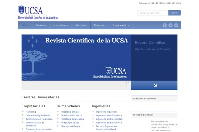Viewport: 199px width, 132px height.
Task: Expand the Docentes menu
Action: [100, 25]
